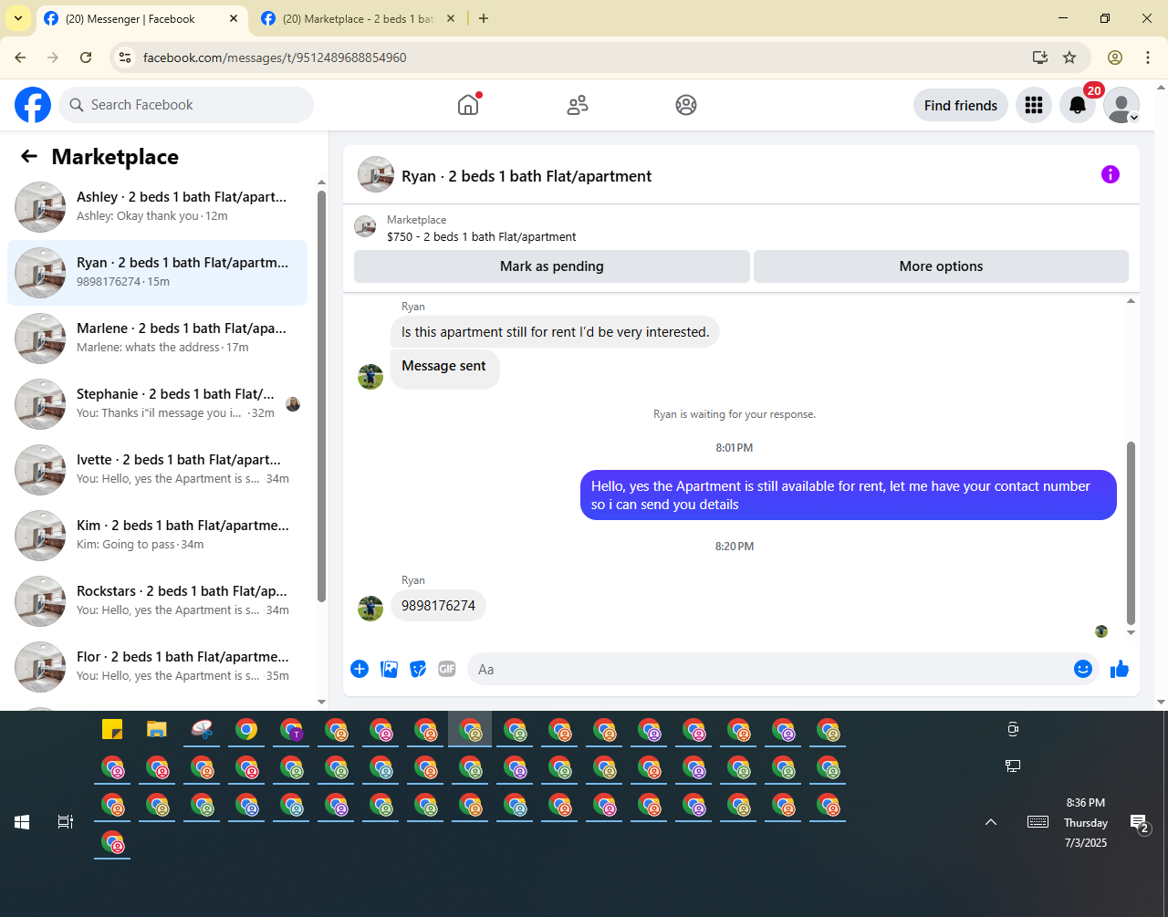Open the Friends icon in top navigation
The width and height of the screenshot is (1168, 917).
tap(578, 105)
